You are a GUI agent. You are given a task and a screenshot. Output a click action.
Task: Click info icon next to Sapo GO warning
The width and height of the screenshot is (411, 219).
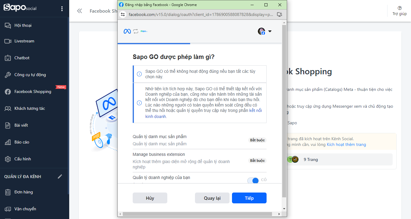point(139,74)
